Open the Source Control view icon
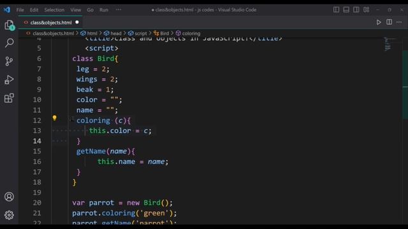This screenshot has height=229, width=408. (9, 61)
